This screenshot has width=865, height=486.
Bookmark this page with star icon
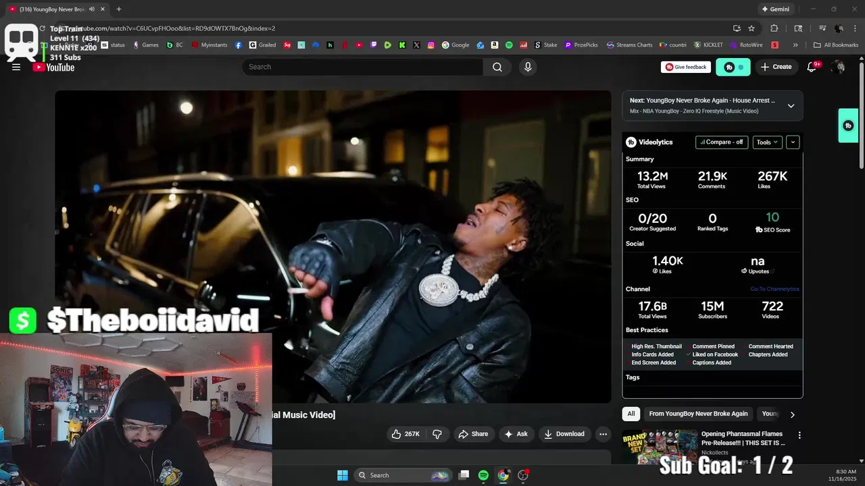[x=751, y=28]
